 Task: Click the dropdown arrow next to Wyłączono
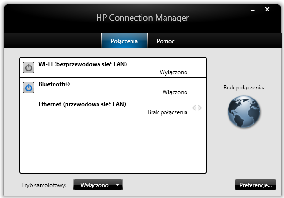coord(117,185)
